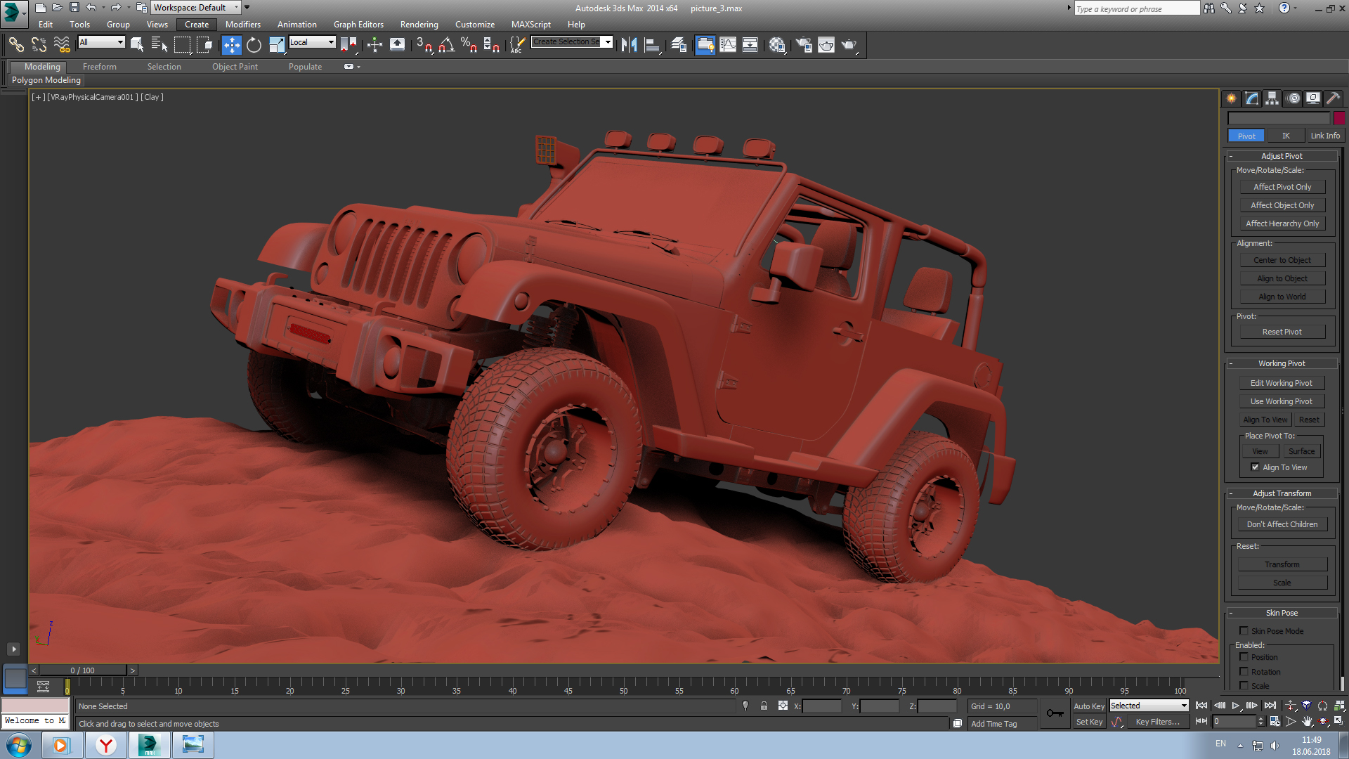1349x759 pixels.
Task: Uncheck the Align To View checkbox
Action: pos(1255,467)
